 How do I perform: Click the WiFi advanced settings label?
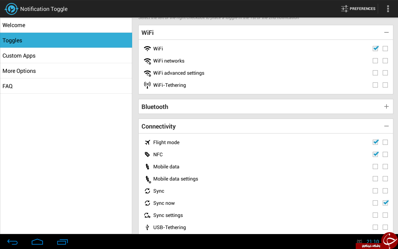(x=179, y=73)
